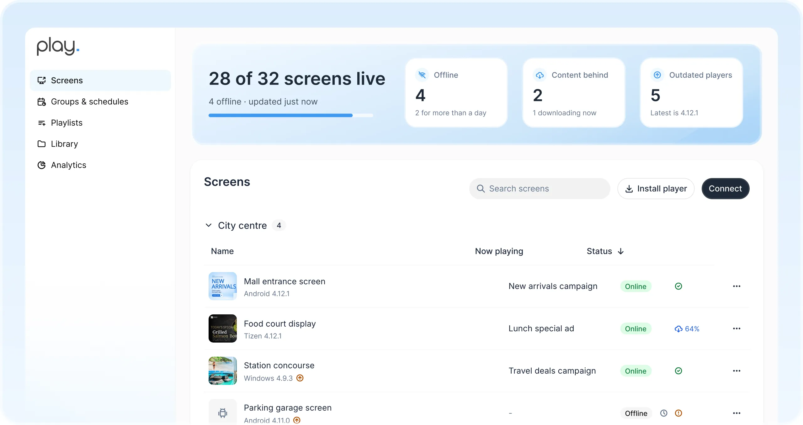Click Station concourse synced checkmark icon

(678, 371)
